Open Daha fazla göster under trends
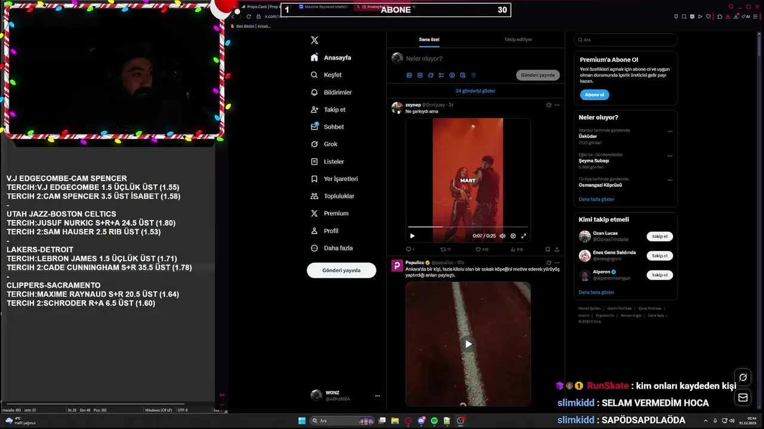The image size is (764, 429). (x=596, y=200)
